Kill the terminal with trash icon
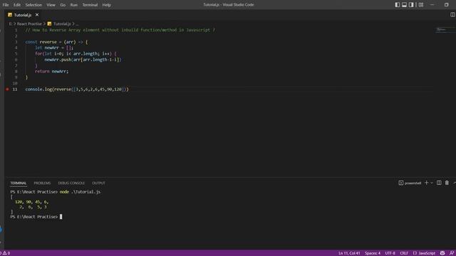Screen dimensions: 456x256 [447, 183]
